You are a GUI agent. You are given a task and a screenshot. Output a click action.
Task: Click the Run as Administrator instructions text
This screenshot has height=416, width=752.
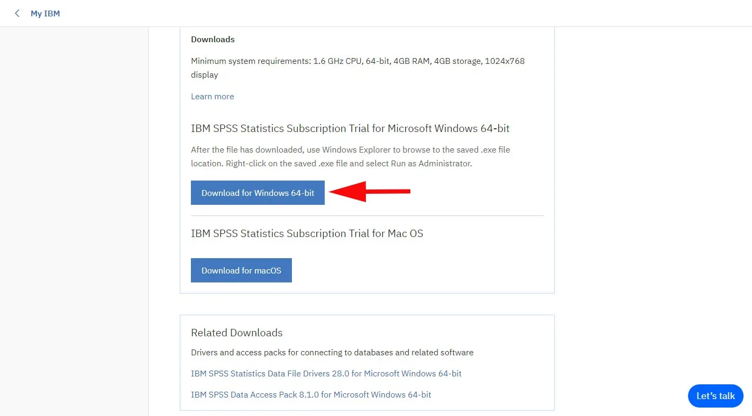[x=351, y=157]
